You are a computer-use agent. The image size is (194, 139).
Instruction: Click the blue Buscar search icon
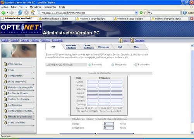[185, 13]
